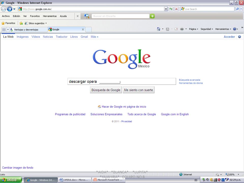
Task: Switch to the Ventajas y desventajas tab
Action: coord(28,29)
